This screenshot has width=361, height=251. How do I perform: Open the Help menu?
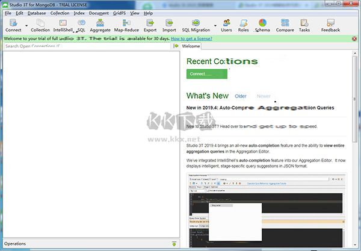(148, 13)
